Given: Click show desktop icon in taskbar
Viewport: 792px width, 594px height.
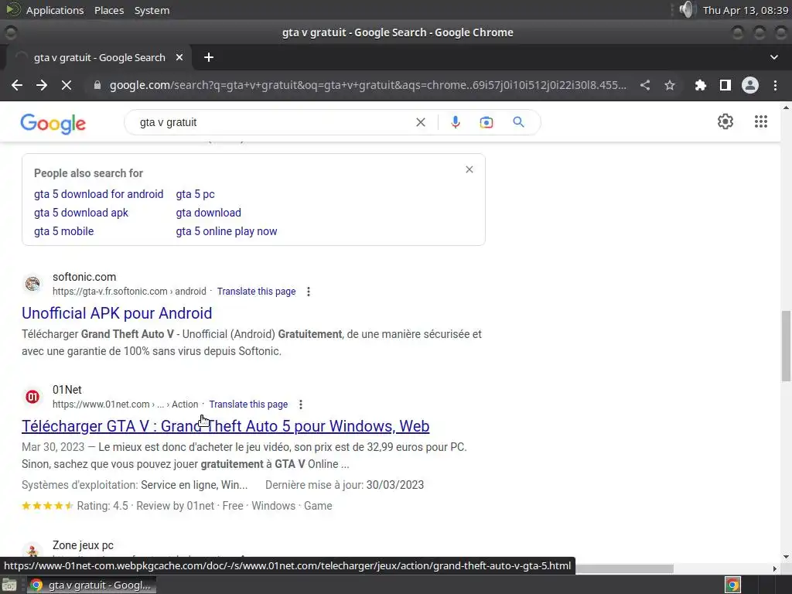Looking at the screenshot, I should coord(9,585).
